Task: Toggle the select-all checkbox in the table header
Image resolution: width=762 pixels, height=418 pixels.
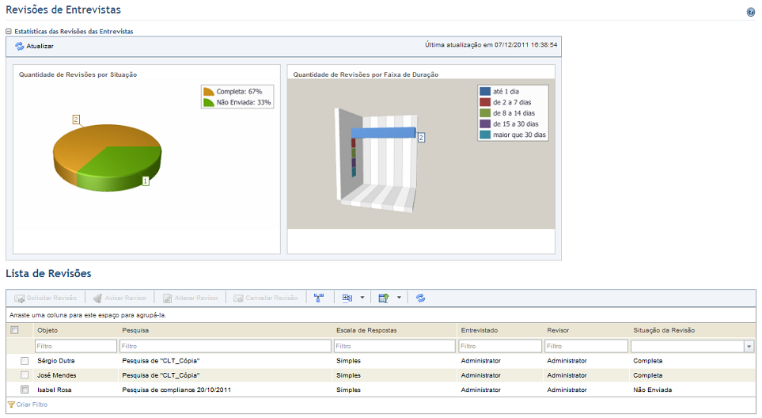Action: pyautogui.click(x=14, y=330)
